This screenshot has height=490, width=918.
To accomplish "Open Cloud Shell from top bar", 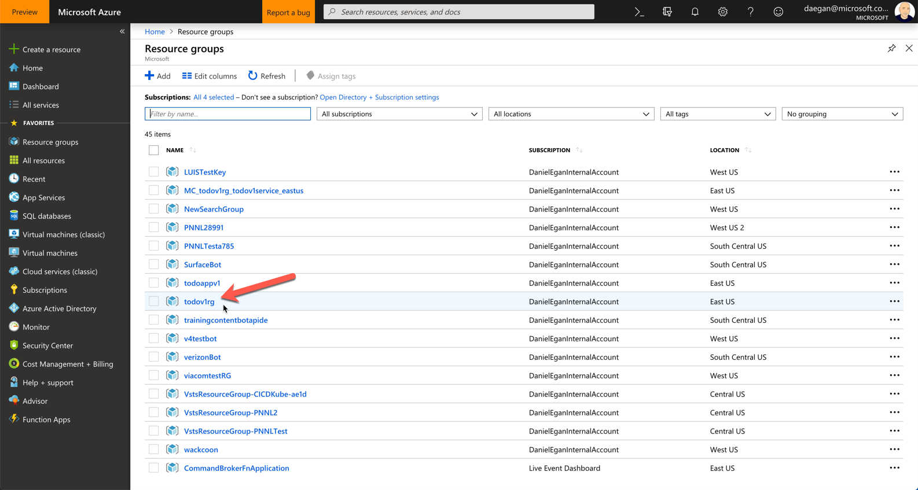I will [639, 12].
